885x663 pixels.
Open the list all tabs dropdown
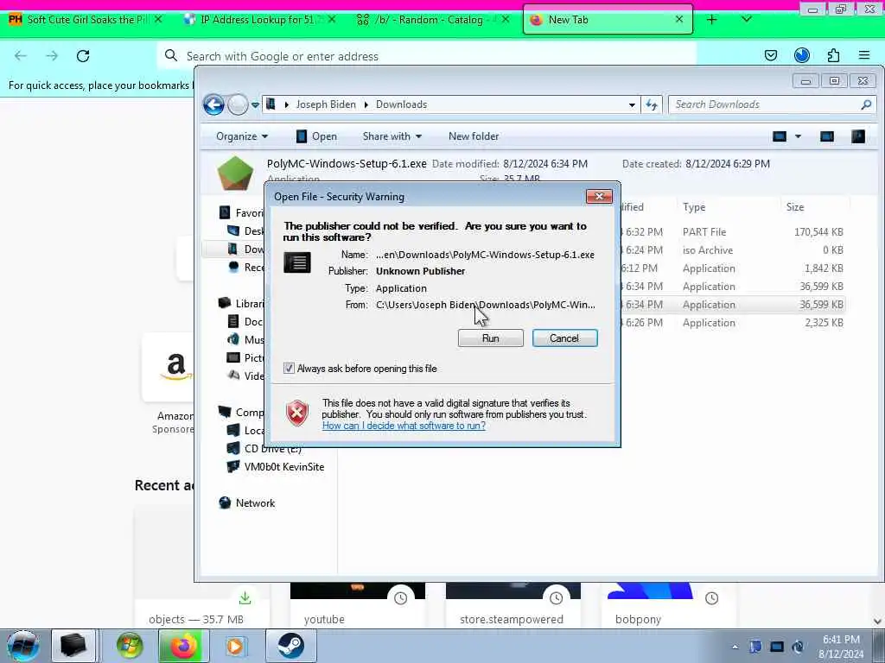[x=746, y=19]
